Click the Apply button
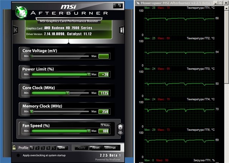This screenshot has height=163, width=229. tap(81, 148)
